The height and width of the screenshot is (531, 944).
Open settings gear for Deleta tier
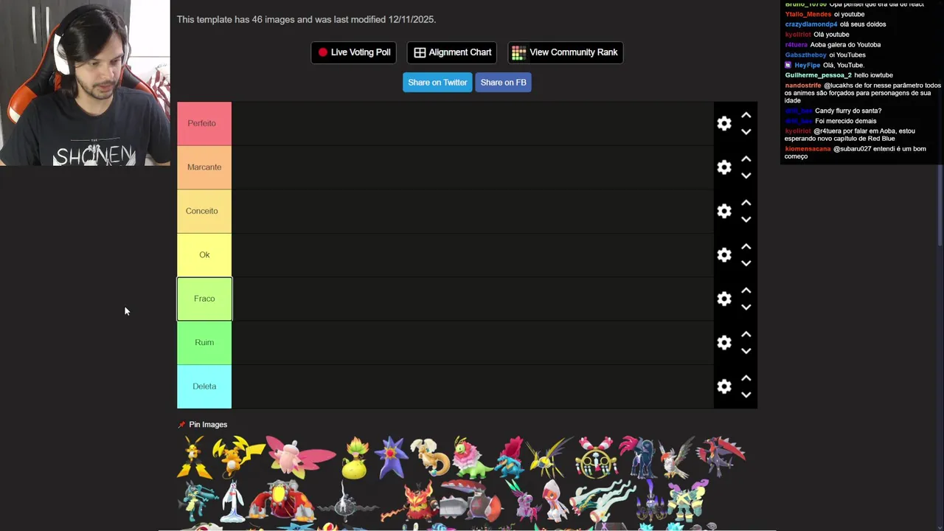click(724, 386)
